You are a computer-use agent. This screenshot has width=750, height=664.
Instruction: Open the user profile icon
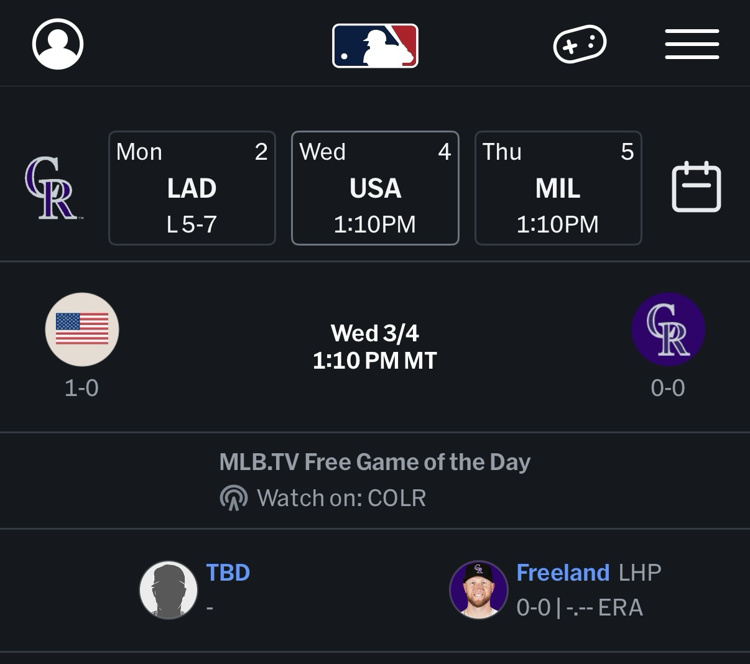tap(58, 44)
